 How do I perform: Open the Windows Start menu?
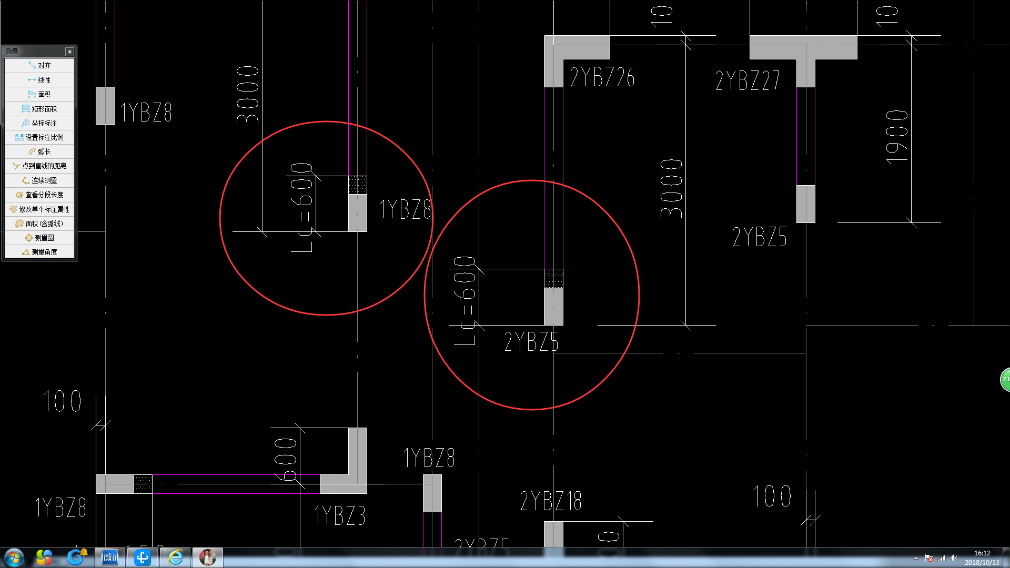click(14, 557)
